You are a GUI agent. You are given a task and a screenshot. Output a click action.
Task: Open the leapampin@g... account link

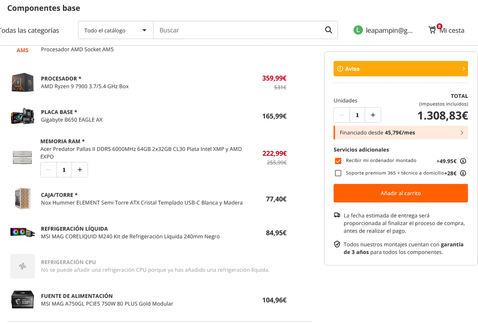[389, 30]
